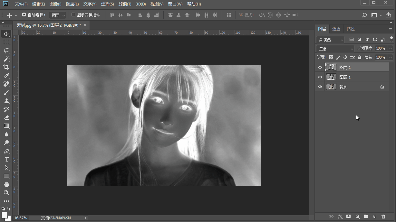Select the Magic Wand tool
Image resolution: width=396 pixels, height=222 pixels.
pos(6,59)
